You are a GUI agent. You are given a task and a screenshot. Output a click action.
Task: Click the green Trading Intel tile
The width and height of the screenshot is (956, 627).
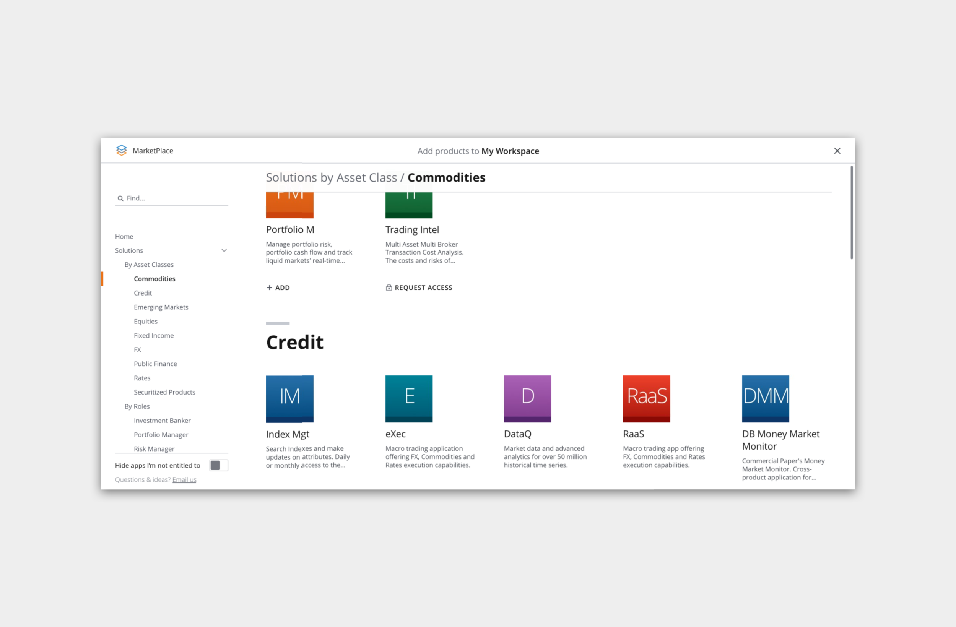pos(408,205)
